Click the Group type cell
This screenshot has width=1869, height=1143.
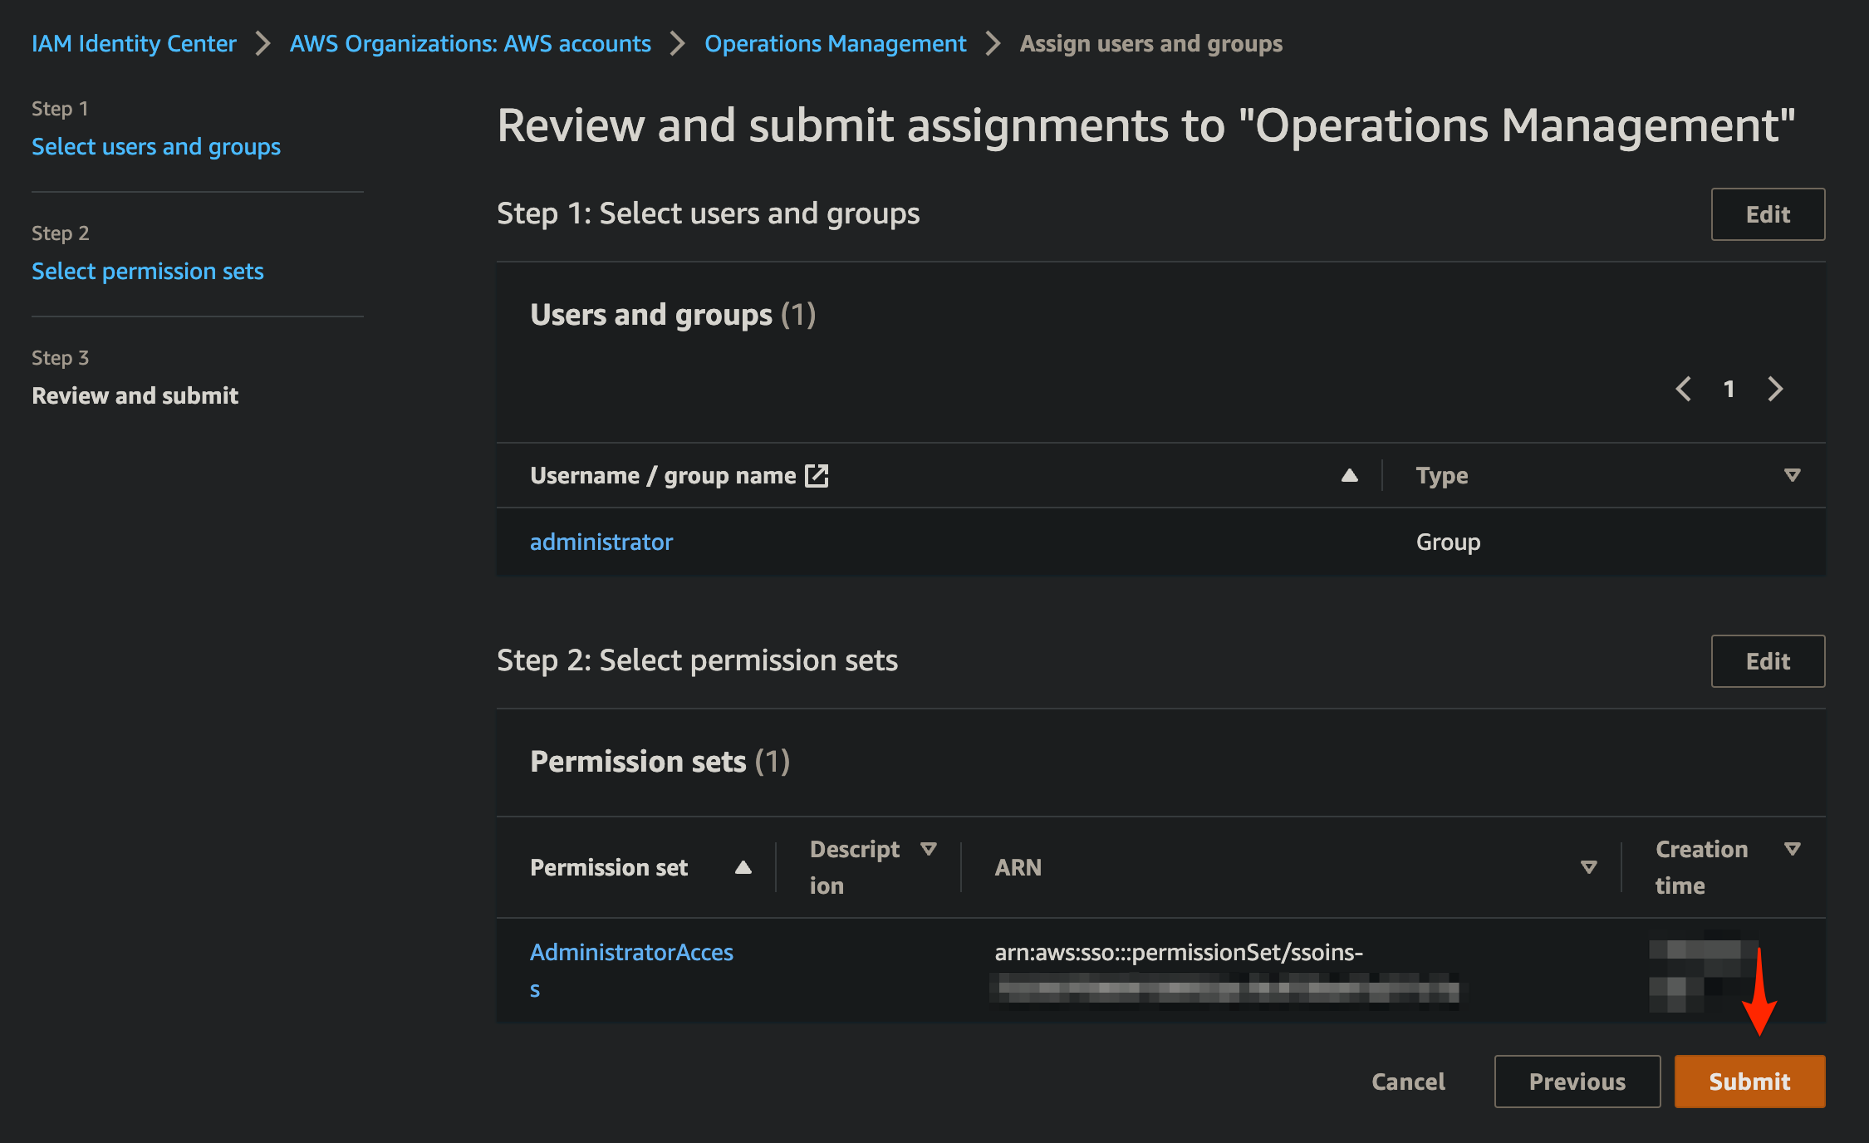point(1448,542)
